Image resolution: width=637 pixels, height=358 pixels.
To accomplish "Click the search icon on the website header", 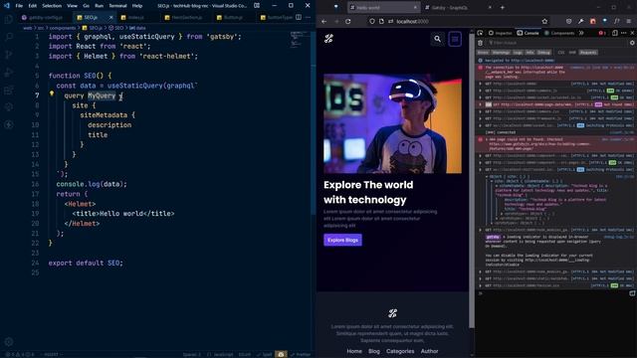I will coord(438,39).
